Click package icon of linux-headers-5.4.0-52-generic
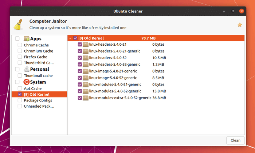This screenshot has width=255, height=153. pyautogui.click(x=86, y=65)
